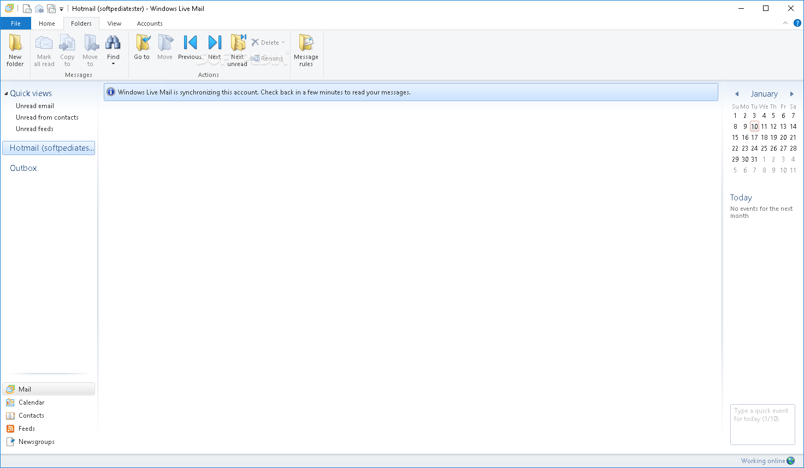Open Message rules
Screen dimensions: 804x468
click(x=306, y=50)
